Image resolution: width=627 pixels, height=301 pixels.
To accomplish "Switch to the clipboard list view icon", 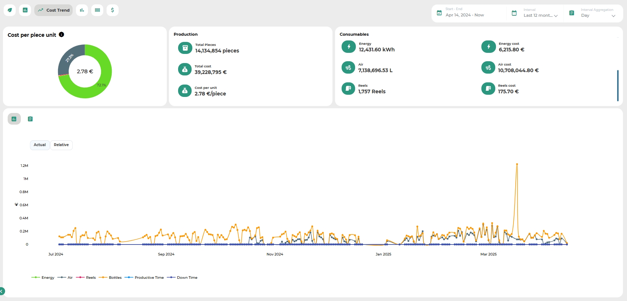I will point(30,119).
